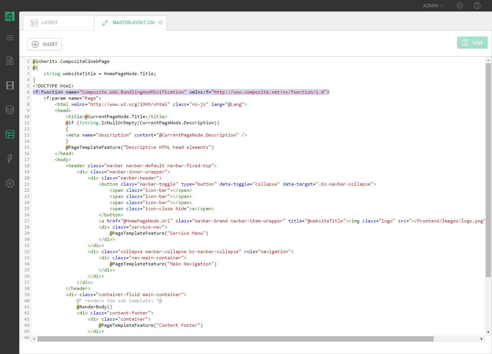Click the vertical scrollbar down arrow
Image resolution: width=492 pixels, height=354 pixels.
tap(488, 332)
